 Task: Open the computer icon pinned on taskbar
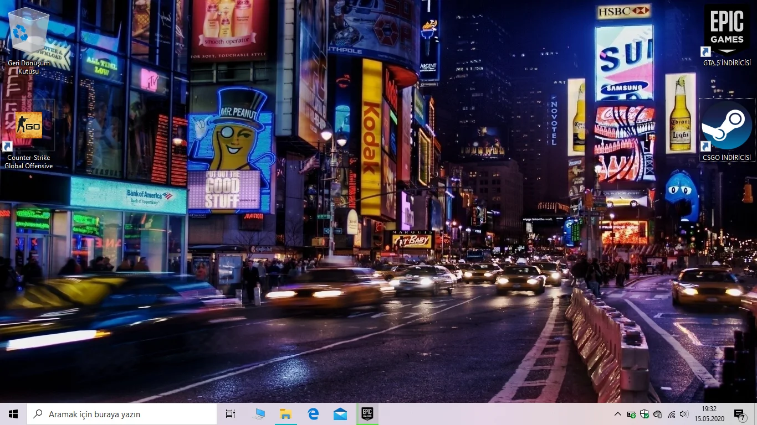258,414
